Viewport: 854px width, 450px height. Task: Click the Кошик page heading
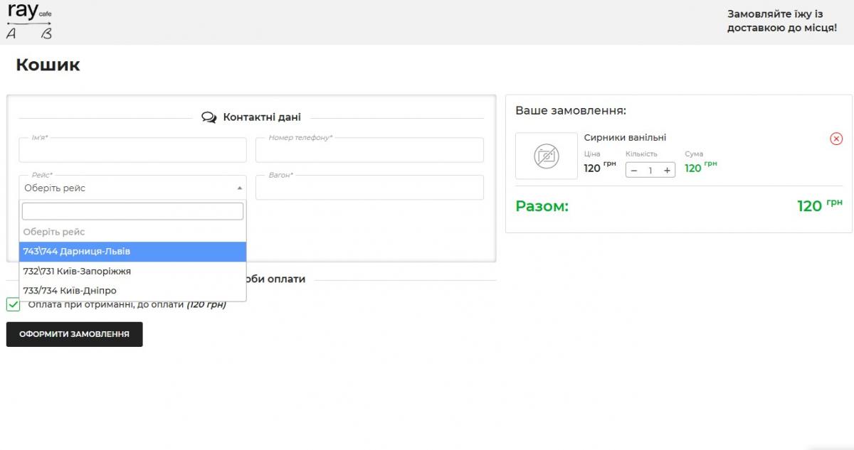[x=48, y=65]
